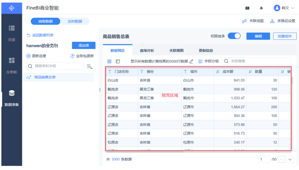Switch to the column layout view icon
This screenshot has height=170, width=299.
[x=118, y=61]
